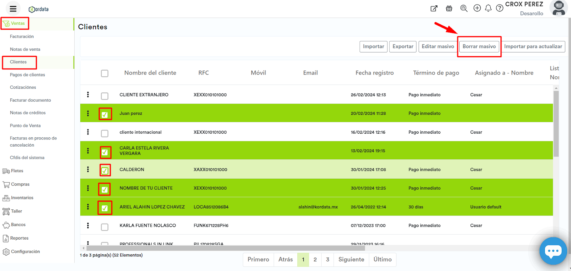Uncheck the Juan perez row checkbox
Viewport: 571px width, 271px height.
point(105,114)
